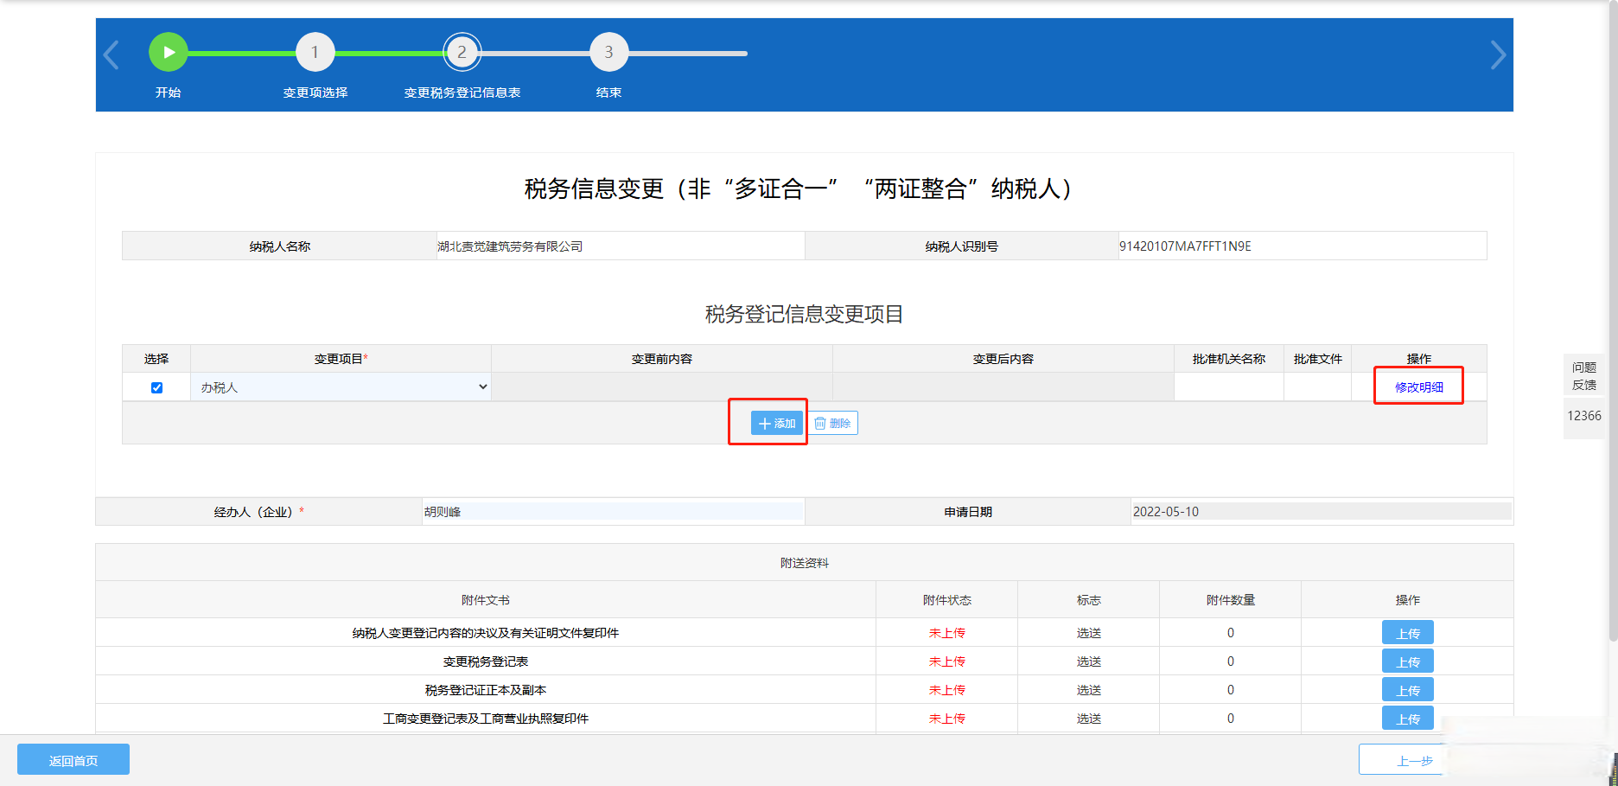1618x786 pixels.
Task: Select step 3 结束 circle
Action: coord(608,53)
